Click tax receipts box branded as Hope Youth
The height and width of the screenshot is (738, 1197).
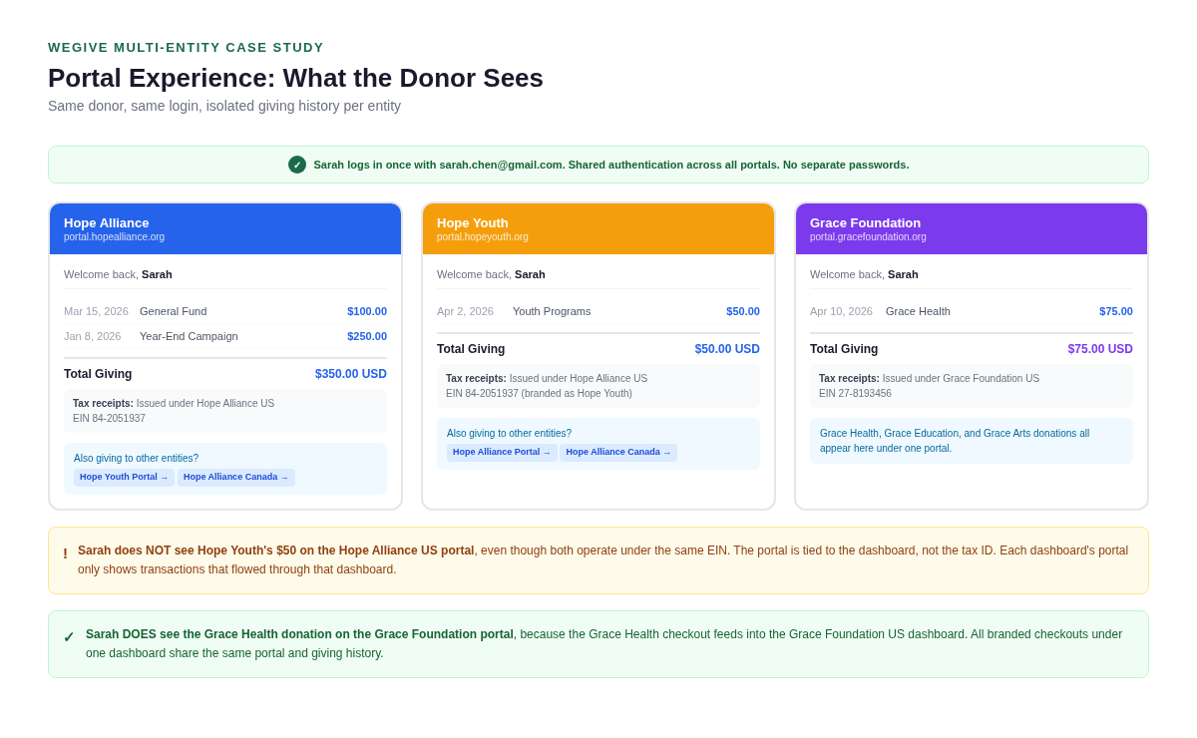coord(598,386)
